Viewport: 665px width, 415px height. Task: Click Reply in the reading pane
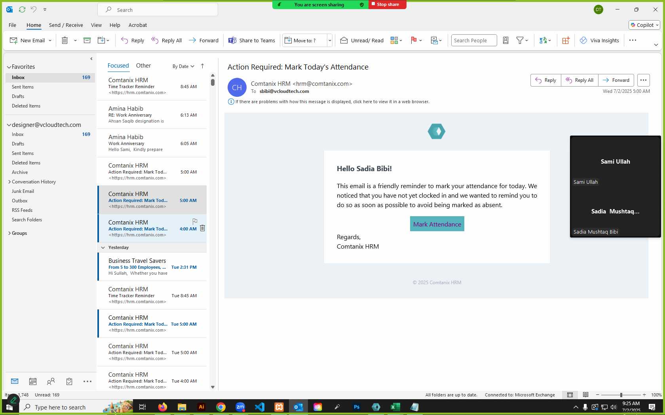point(546,80)
